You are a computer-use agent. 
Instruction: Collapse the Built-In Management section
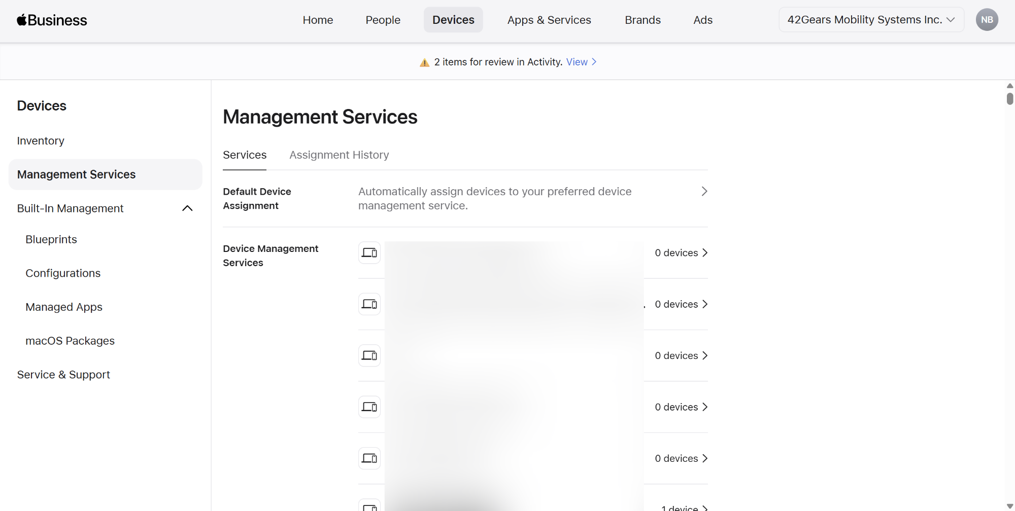pyautogui.click(x=187, y=208)
